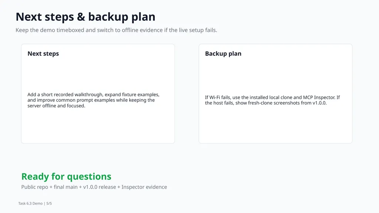This screenshot has height=213, width=379.
Task: Click the 'Task 6.3 Demo' footer label
Action: point(30,203)
